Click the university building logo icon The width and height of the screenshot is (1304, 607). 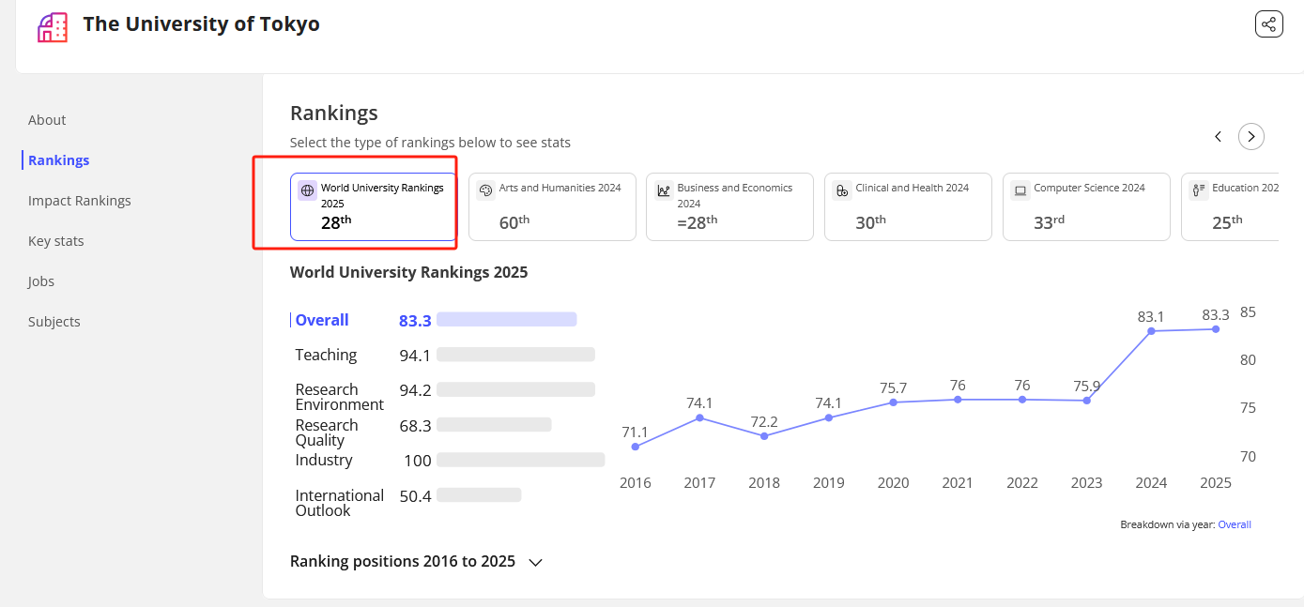(53, 27)
